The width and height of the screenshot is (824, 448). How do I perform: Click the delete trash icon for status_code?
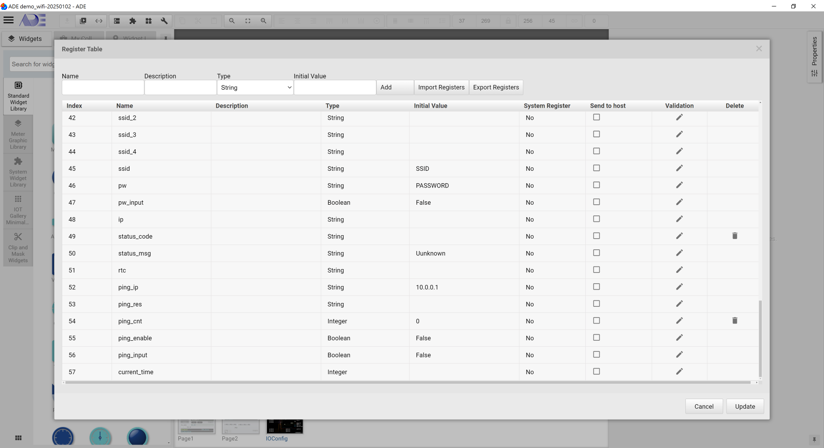[734, 236]
